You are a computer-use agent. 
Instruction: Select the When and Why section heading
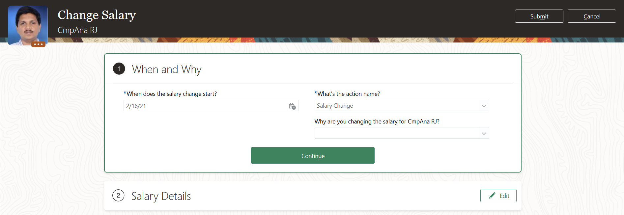click(167, 69)
